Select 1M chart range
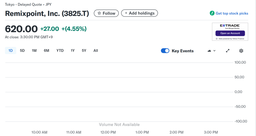Image resolution: width=256 pixels, height=136 pixels. coord(34,51)
